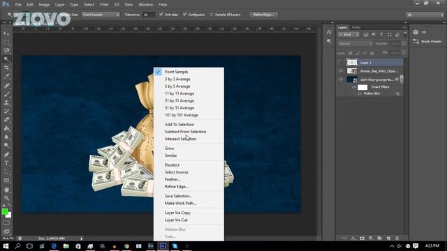Select the Pen tool
447x251 pixels.
coord(6,155)
